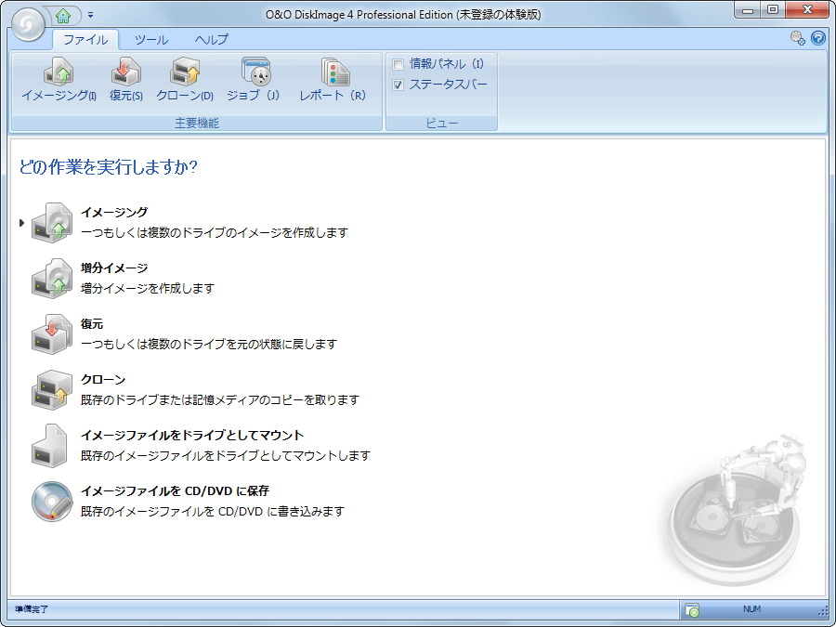Click description 既存のドライブまたは記憶メディアのコピーを取ります
Screen dimensions: 836x627
tap(220, 399)
